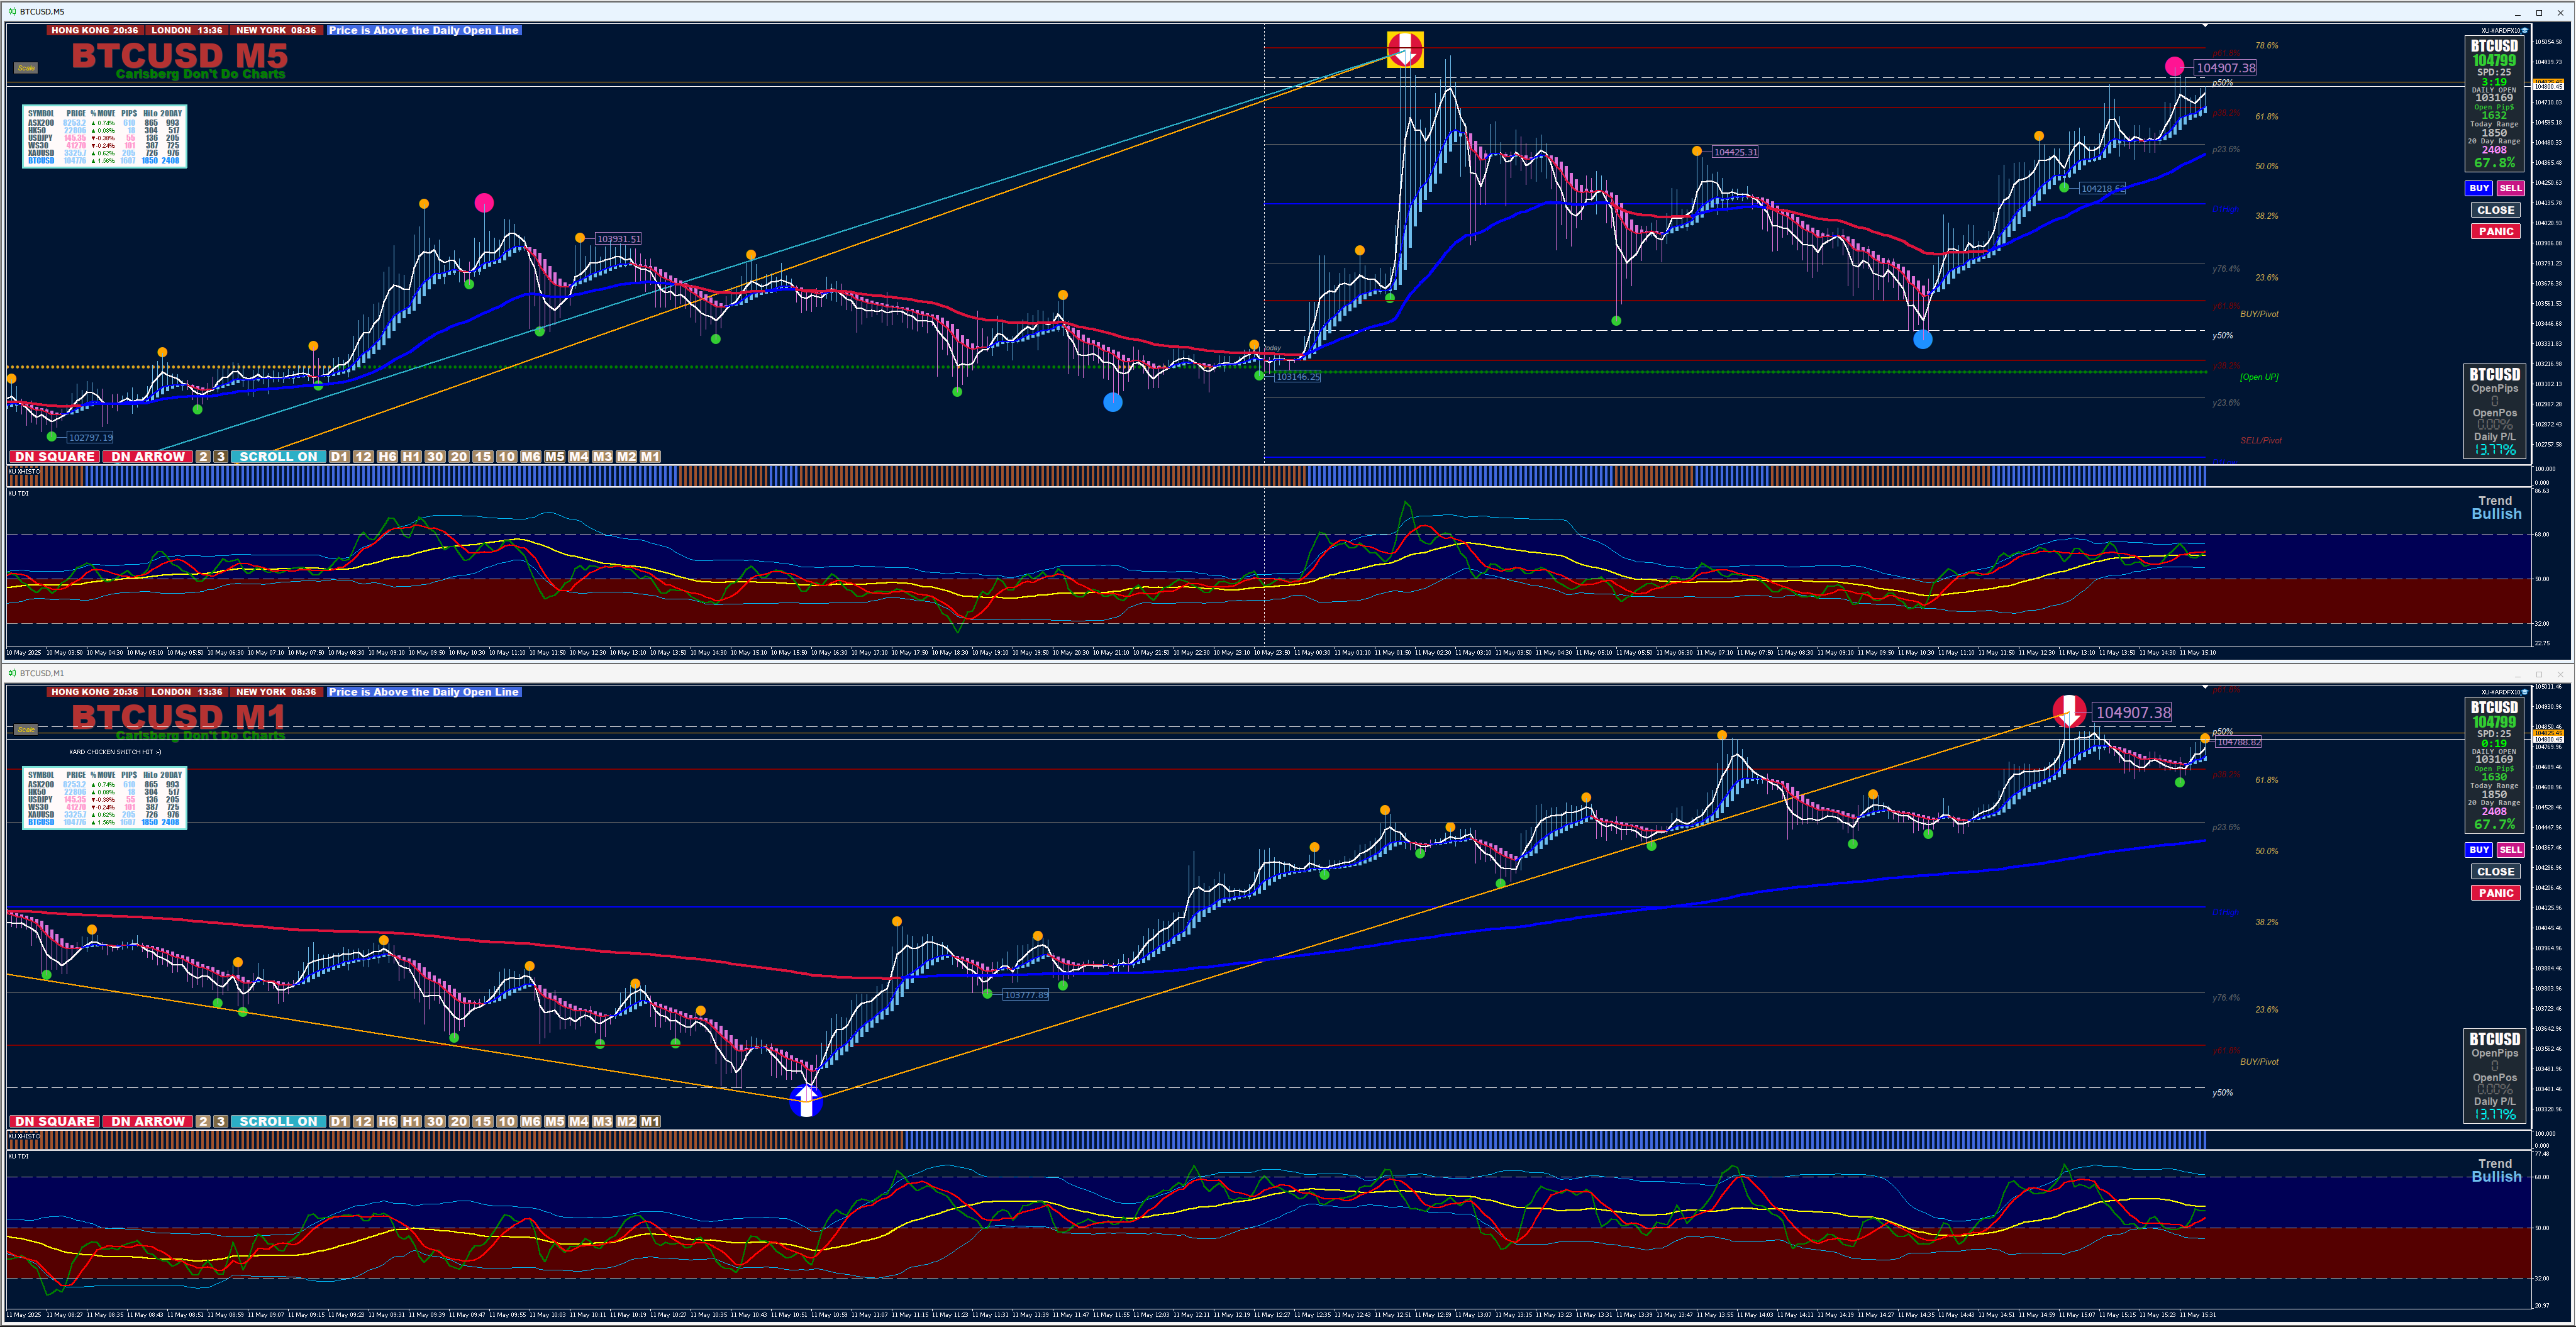
Task: Click the XU-XARDFX10 expert advisor icon in M5 chart
Action: 2524,30
